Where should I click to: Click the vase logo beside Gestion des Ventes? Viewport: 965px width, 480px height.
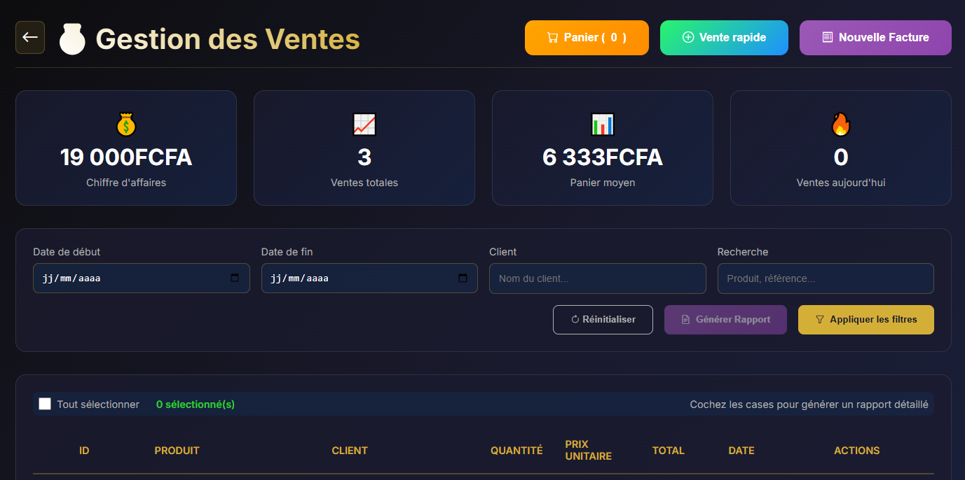[72, 39]
